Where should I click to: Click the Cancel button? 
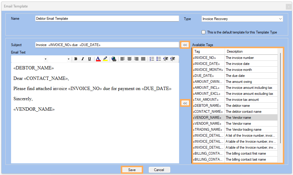[x=159, y=170]
